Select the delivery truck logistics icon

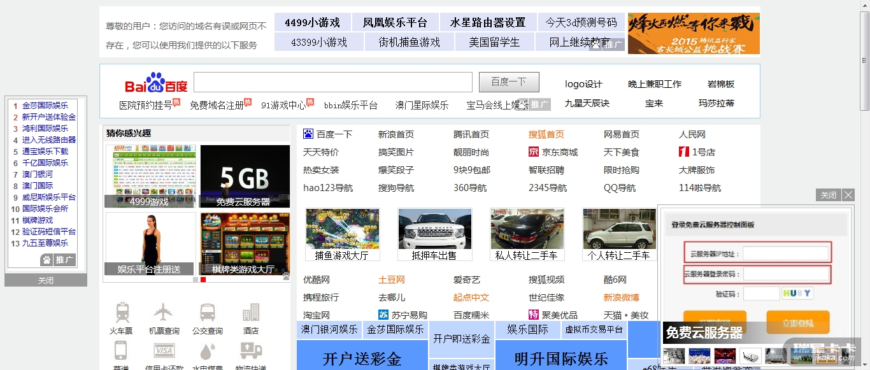(251, 351)
